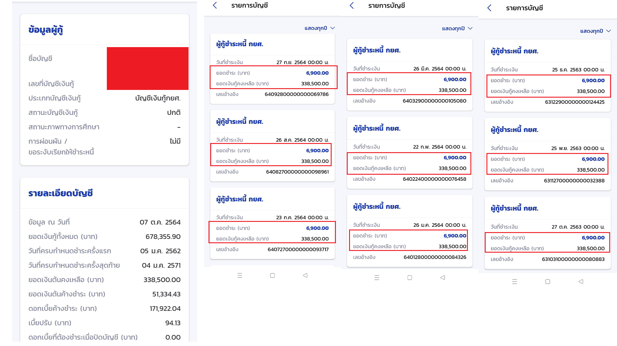Click the red redacted account name block
Image resolution: width=617 pixels, height=346 pixels.
(147, 69)
